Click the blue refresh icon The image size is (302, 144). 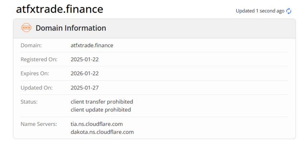click(x=289, y=11)
